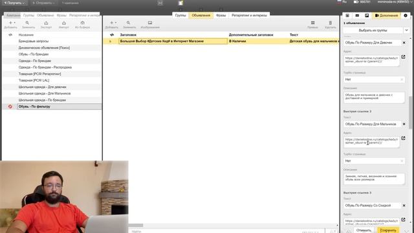Open Заменить search tool in ads panel

coord(128,23)
